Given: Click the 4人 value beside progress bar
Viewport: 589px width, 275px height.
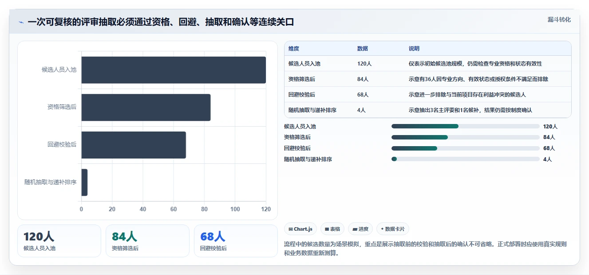Looking at the screenshot, I should (x=548, y=159).
